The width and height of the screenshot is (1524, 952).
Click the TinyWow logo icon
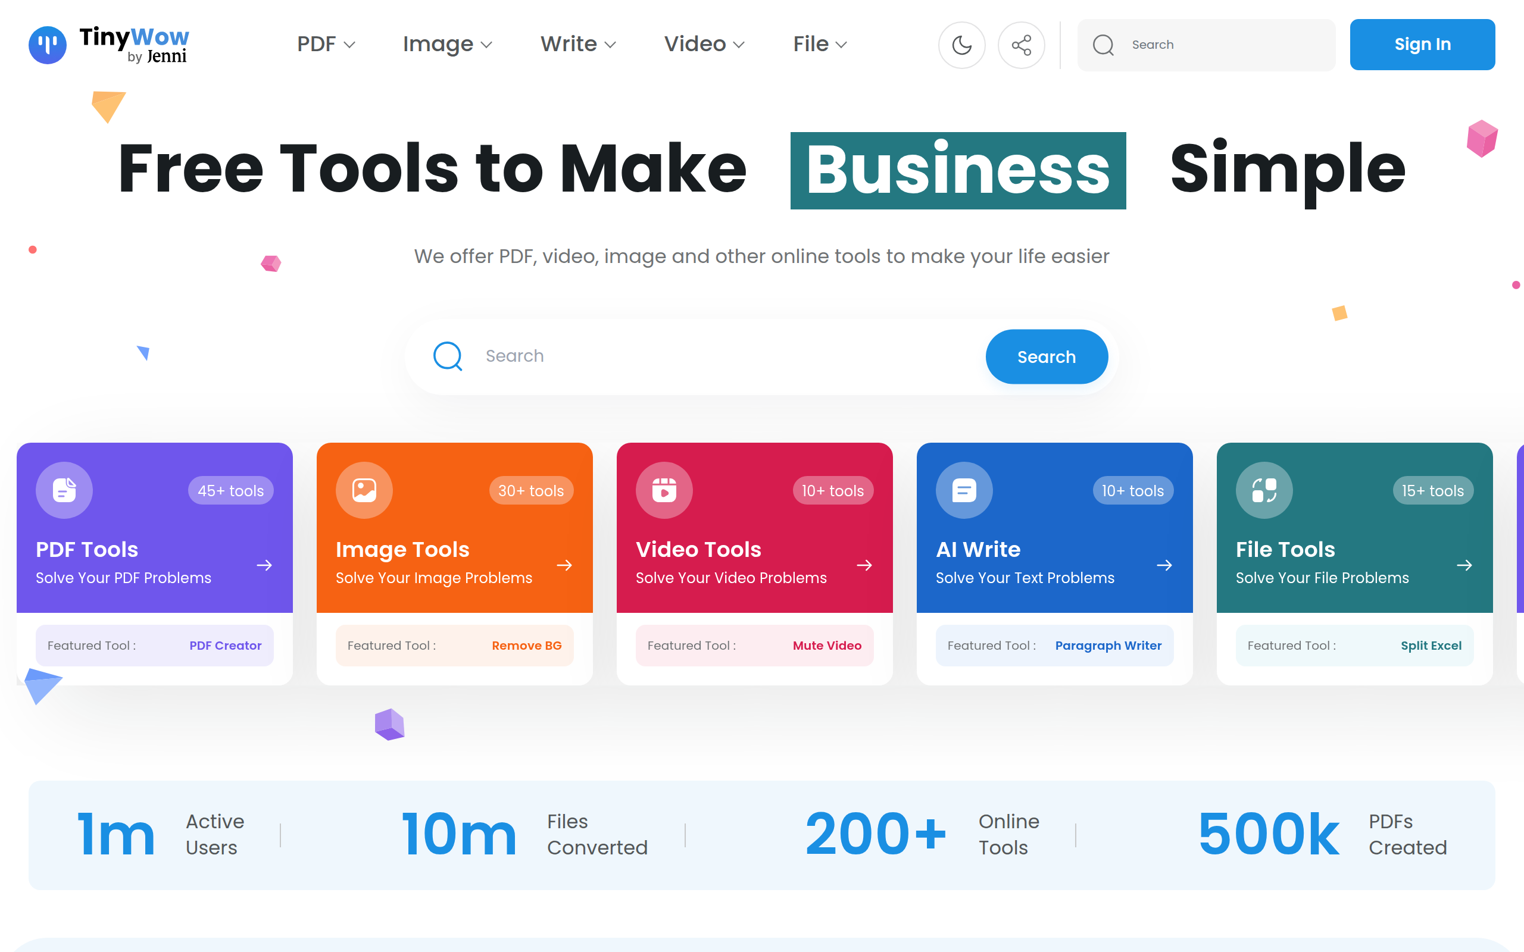[x=46, y=45]
